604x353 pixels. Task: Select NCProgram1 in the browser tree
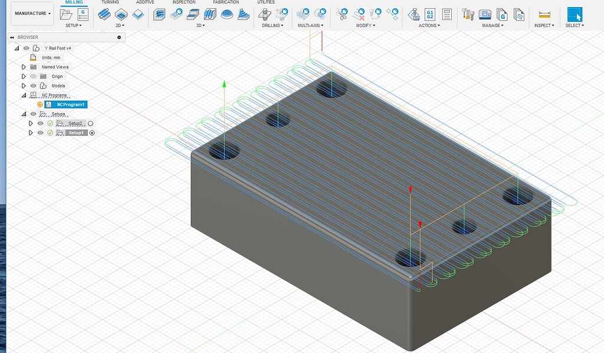[x=71, y=104]
